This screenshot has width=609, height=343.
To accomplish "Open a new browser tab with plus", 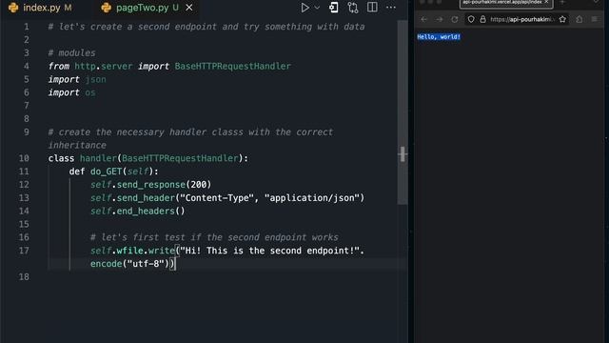I will tap(562, 2).
